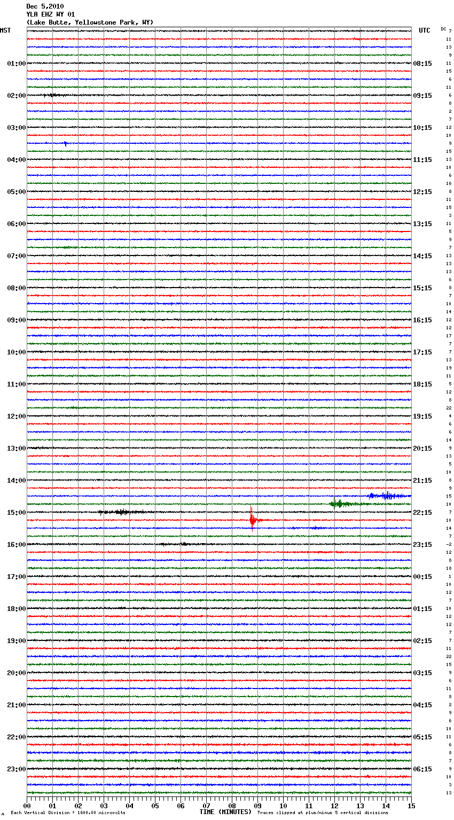
Task: Click the 14:15 UTC time label
Action: pyautogui.click(x=422, y=256)
